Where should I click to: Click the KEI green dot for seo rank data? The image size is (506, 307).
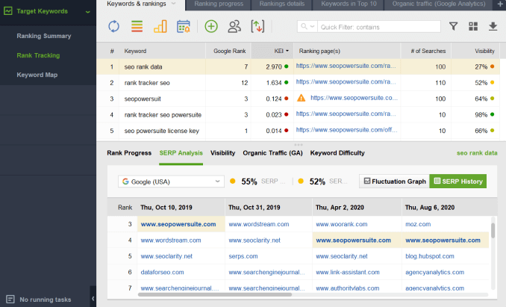(287, 66)
